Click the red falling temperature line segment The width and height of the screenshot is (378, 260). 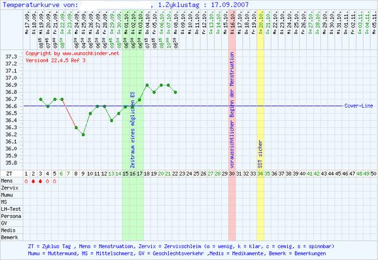(x=69, y=113)
